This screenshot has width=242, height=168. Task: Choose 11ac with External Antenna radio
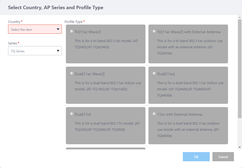coord(154,114)
